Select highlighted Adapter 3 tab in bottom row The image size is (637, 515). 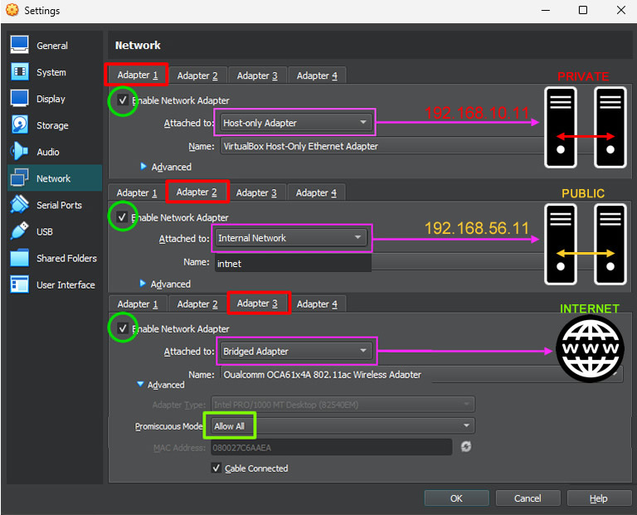(x=257, y=303)
